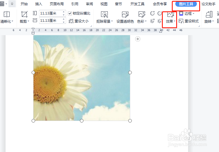Image resolution: width=219 pixels, height=152 pixels.
Task: Click the decrease brightness sun icon
Action: click(160, 21)
